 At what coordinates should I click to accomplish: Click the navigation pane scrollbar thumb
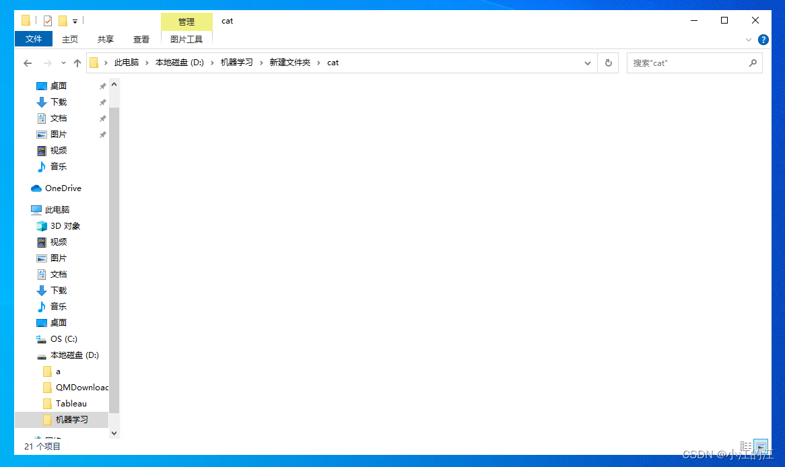(114, 260)
